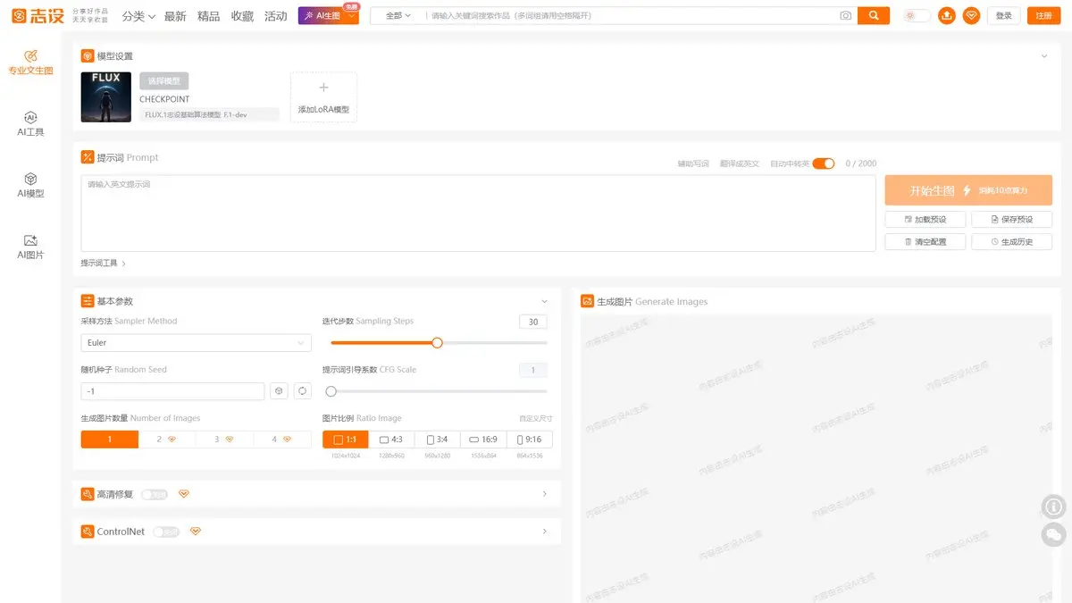Viewport: 1072px width, 603px height.
Task: Click the Sampling Steps slider handle
Action: [x=437, y=343]
